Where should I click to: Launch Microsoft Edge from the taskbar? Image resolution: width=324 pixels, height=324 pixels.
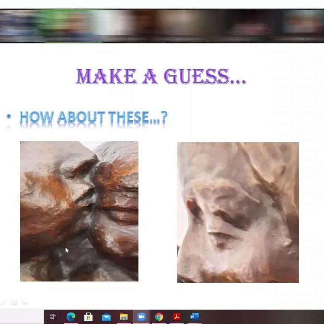[x=70, y=317]
